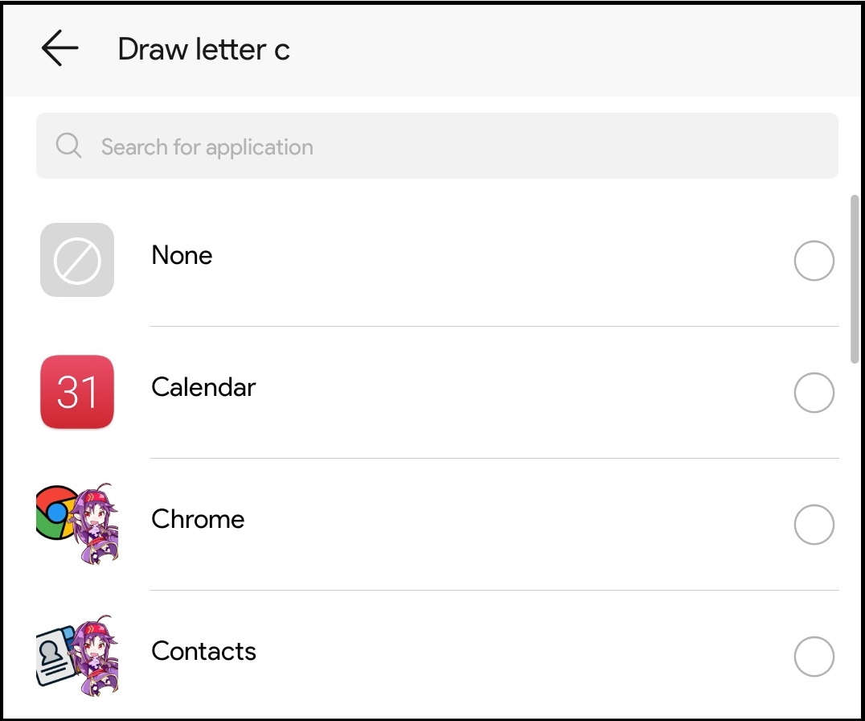Click the 'None' option label

click(x=182, y=256)
